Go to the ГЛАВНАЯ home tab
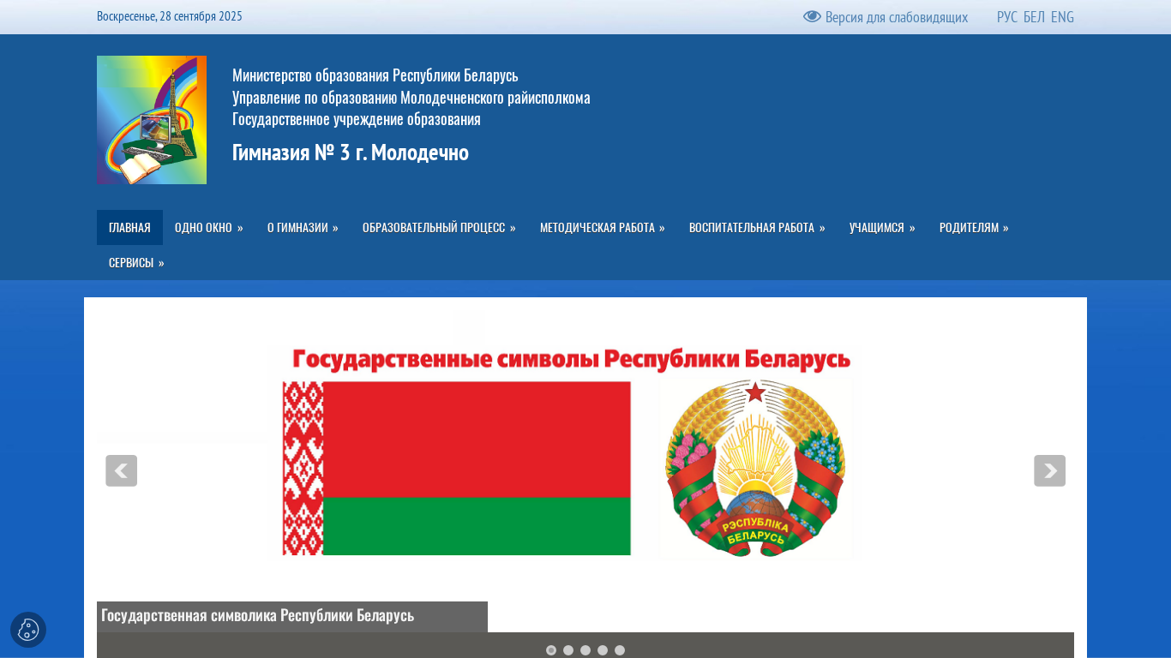The height and width of the screenshot is (658, 1171). (x=129, y=228)
